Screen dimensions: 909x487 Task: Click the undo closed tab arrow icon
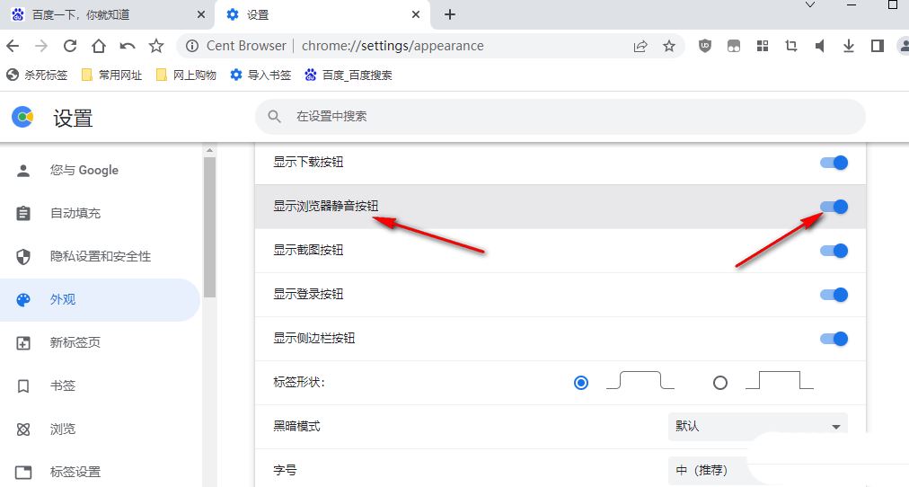128,46
